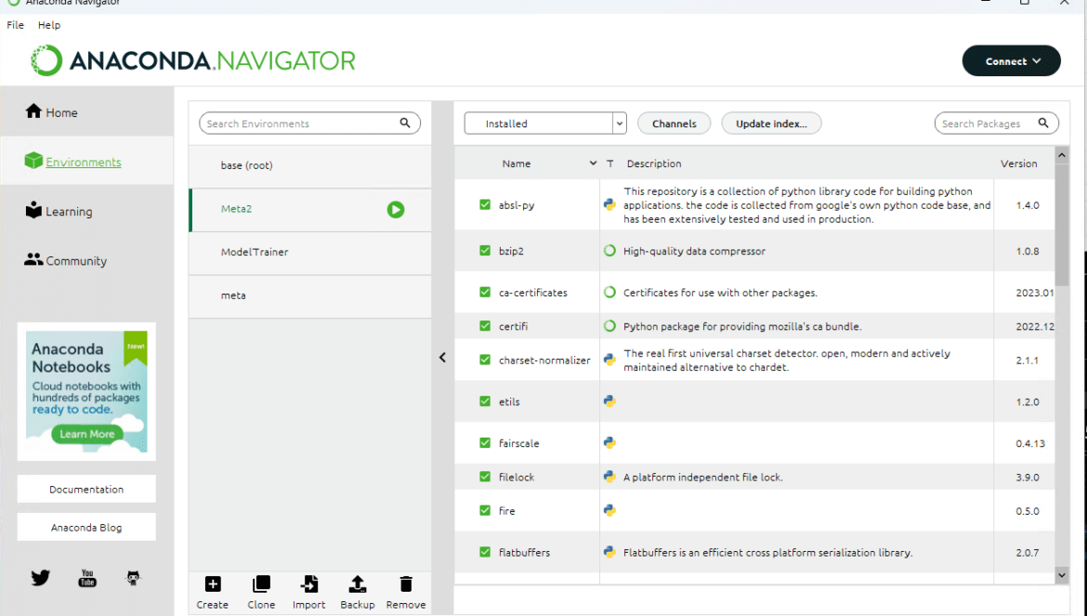Focus the Search Packages field

(996, 124)
